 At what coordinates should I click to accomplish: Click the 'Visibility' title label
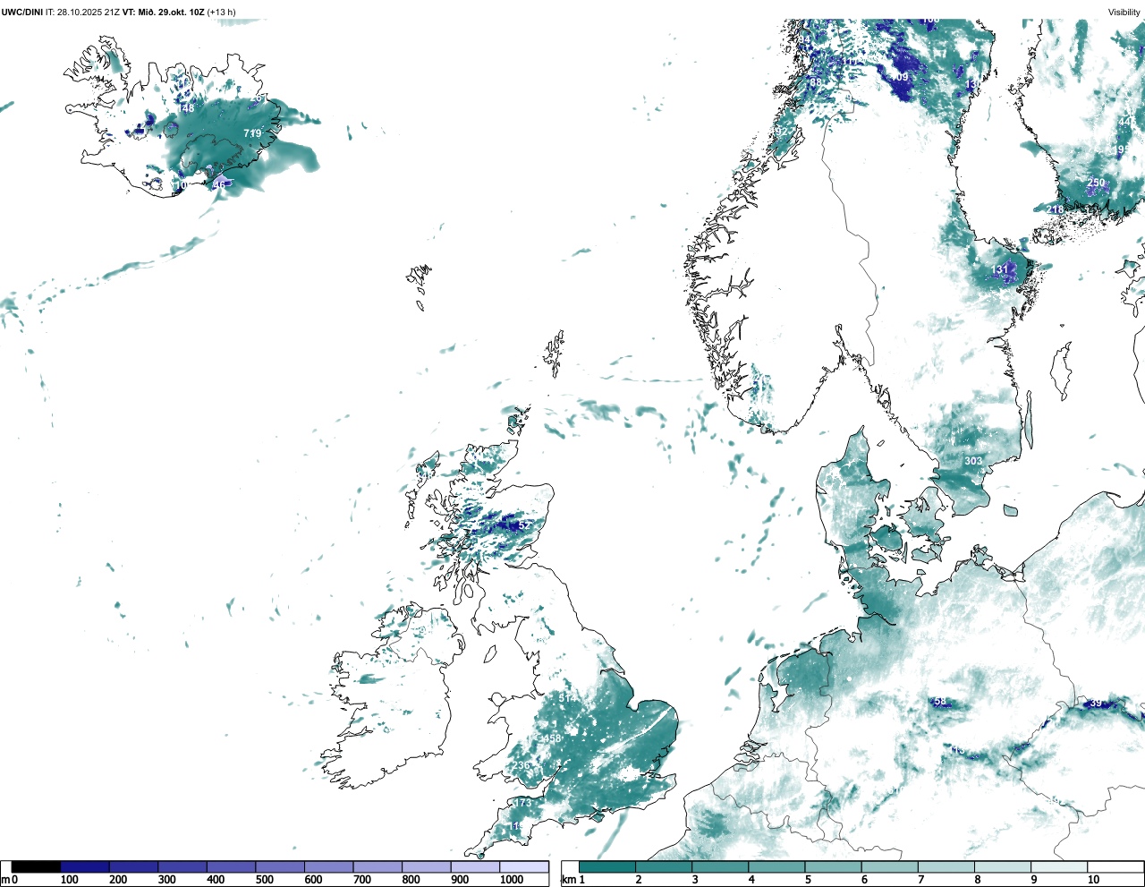[x=1124, y=12]
